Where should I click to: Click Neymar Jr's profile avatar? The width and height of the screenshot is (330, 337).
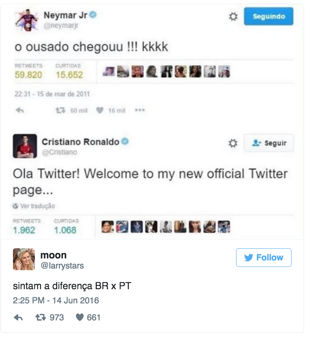[x=27, y=20]
